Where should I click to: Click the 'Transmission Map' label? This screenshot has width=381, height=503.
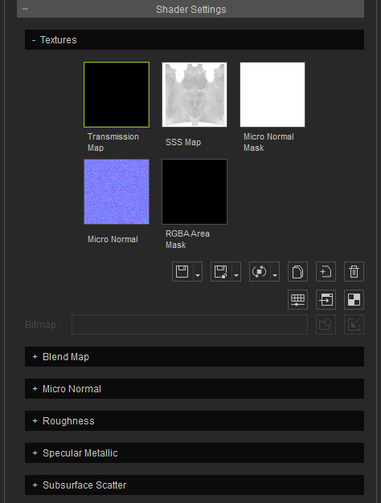[113, 142]
